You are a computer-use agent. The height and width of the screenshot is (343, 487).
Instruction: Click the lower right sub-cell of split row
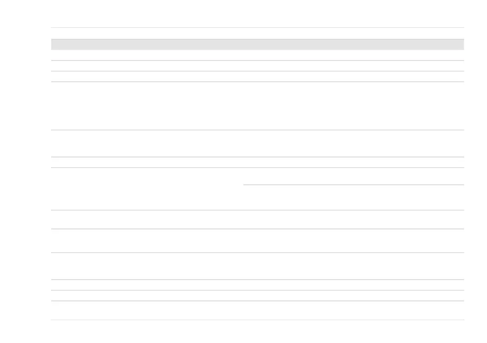[354, 197]
